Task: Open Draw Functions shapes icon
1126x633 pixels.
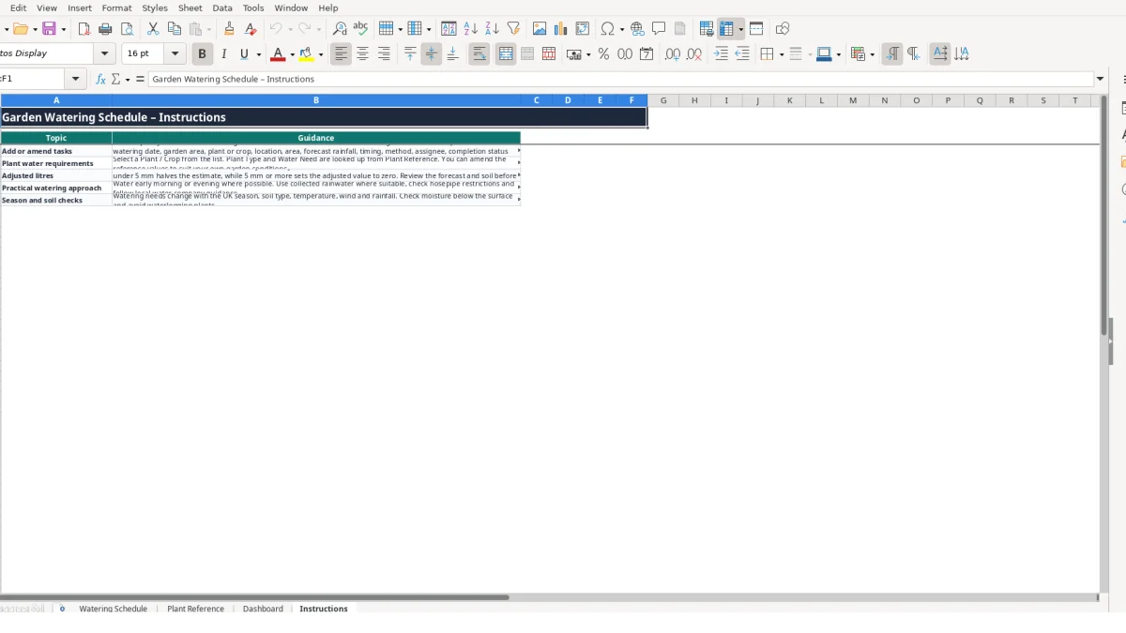Action: point(783,29)
